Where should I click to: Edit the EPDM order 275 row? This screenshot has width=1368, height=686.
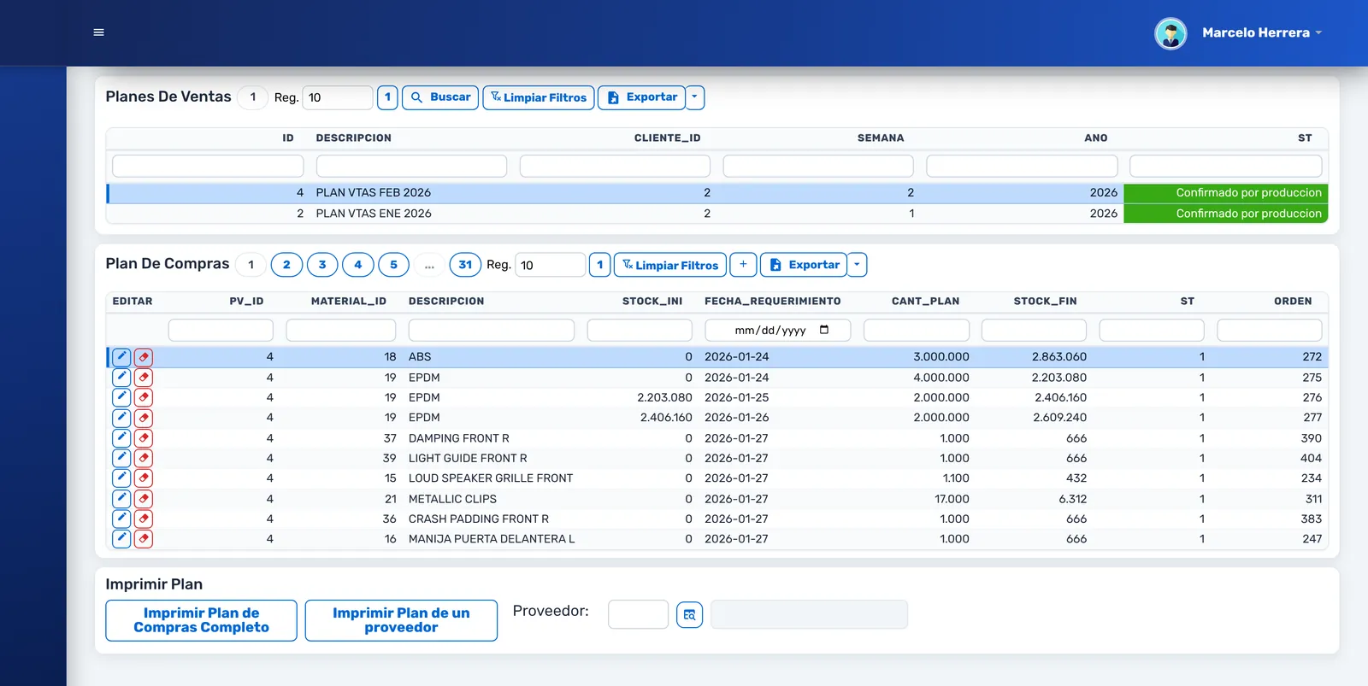pos(121,377)
